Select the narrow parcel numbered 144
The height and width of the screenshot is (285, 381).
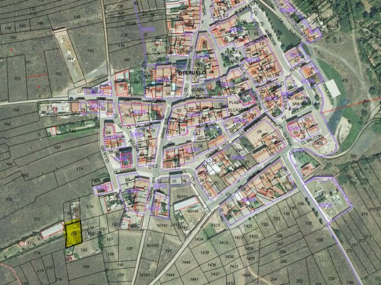click(71, 58)
